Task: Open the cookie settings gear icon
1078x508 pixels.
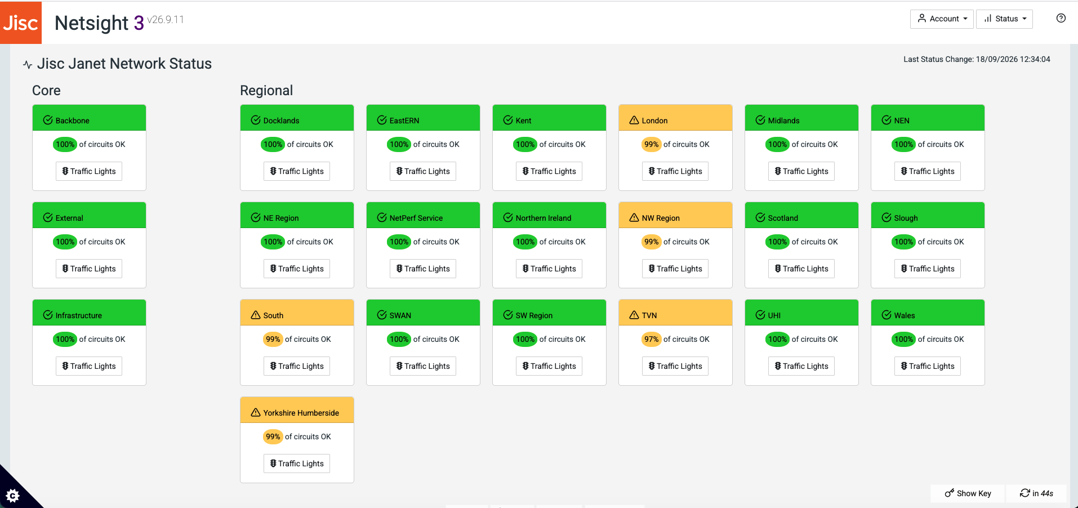Action: [12, 496]
